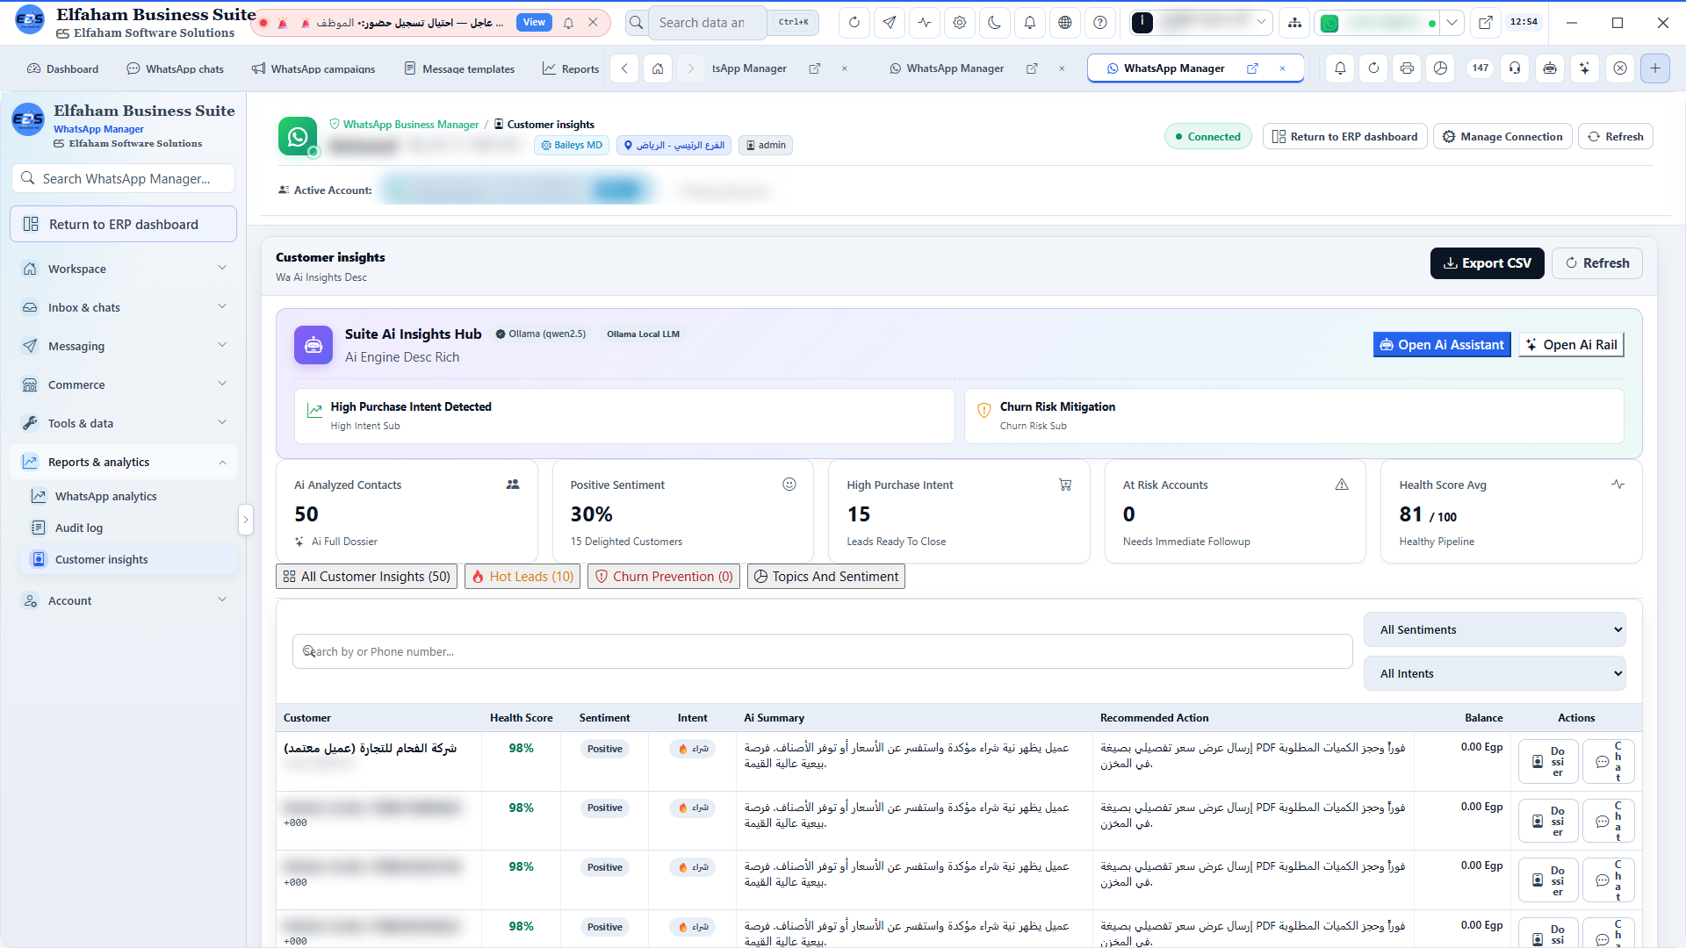Expand the Account sidebar section
Image resolution: width=1686 pixels, height=948 pixels.
click(x=124, y=600)
